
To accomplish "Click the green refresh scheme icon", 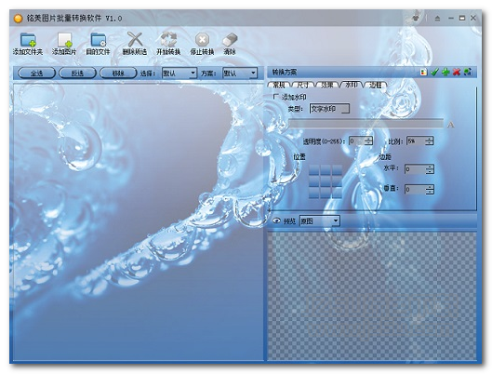I will 468,73.
